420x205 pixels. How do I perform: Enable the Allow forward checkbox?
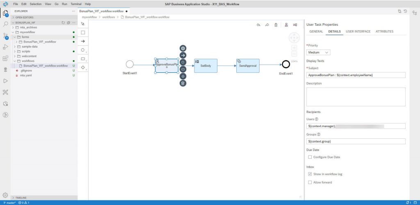[310, 182]
